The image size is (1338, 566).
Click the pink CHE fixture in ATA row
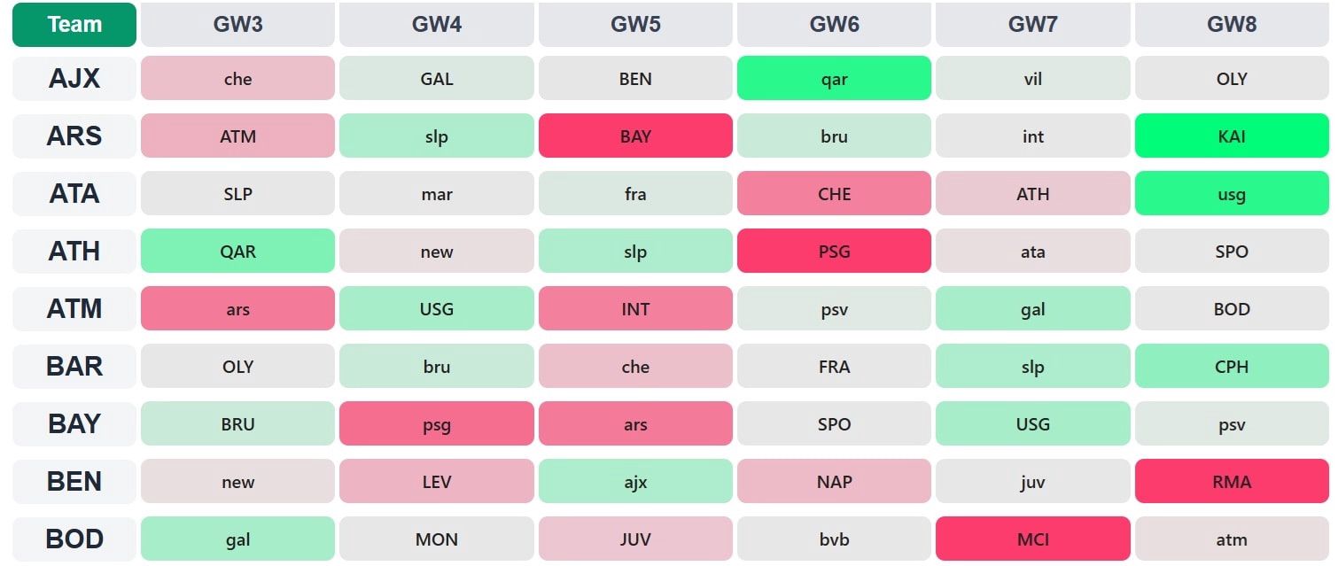pos(834,194)
